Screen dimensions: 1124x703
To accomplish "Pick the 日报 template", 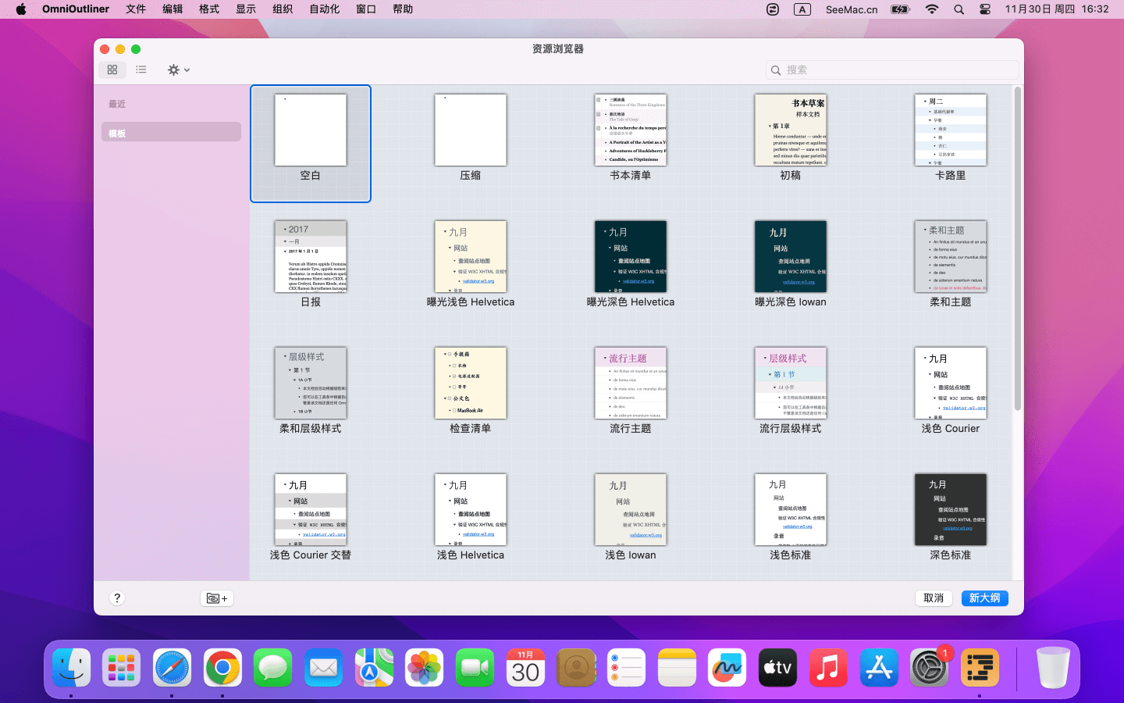I will point(311,256).
